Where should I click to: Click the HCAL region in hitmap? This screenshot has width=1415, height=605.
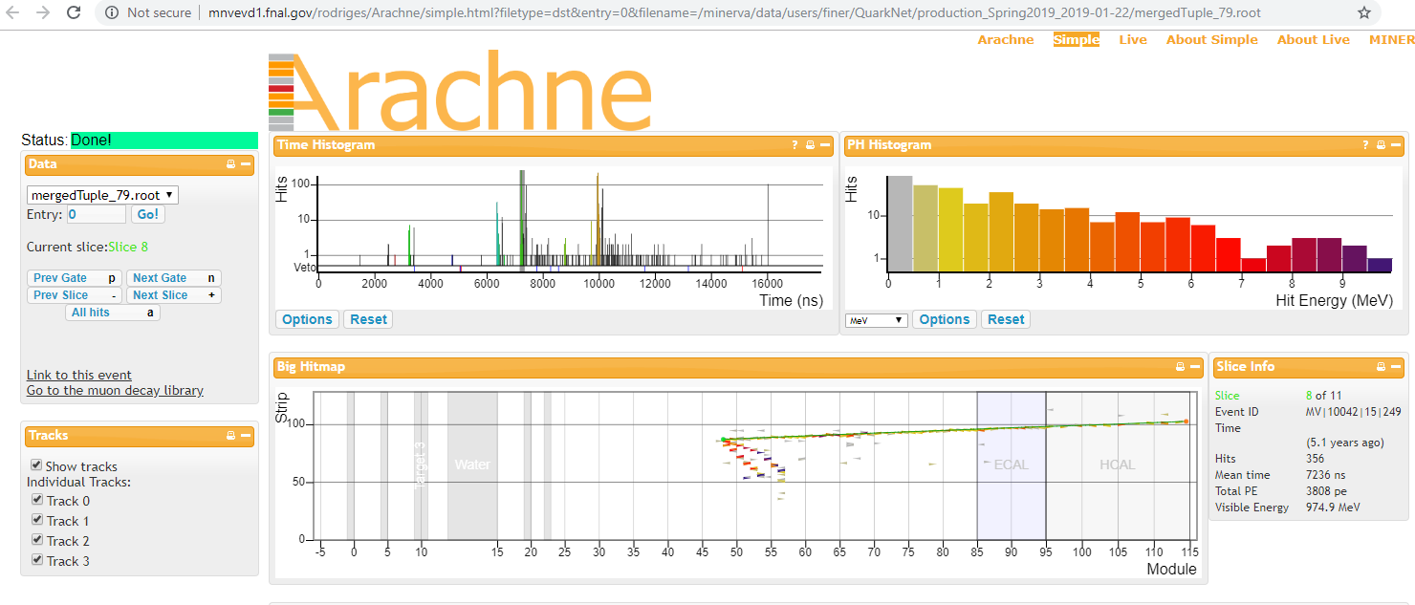[x=1118, y=465]
